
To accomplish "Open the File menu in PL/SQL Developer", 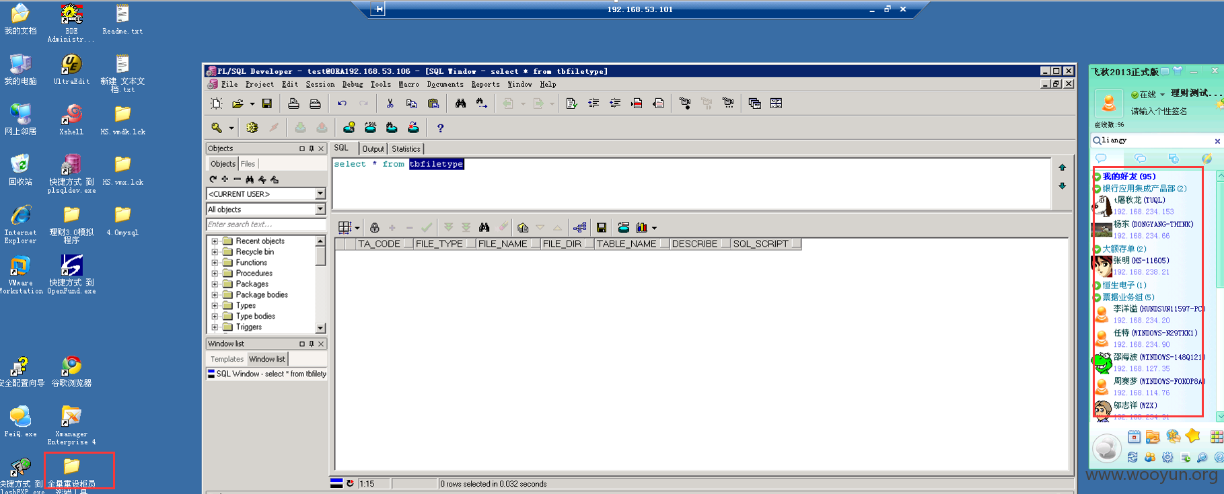I will (x=229, y=84).
